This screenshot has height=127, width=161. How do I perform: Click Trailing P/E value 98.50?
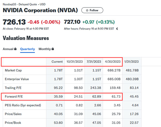[x=78, y=88]
